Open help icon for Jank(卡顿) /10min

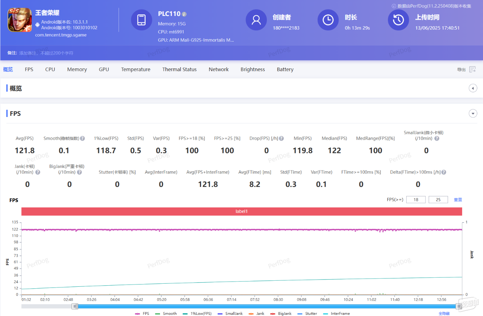click(x=38, y=172)
